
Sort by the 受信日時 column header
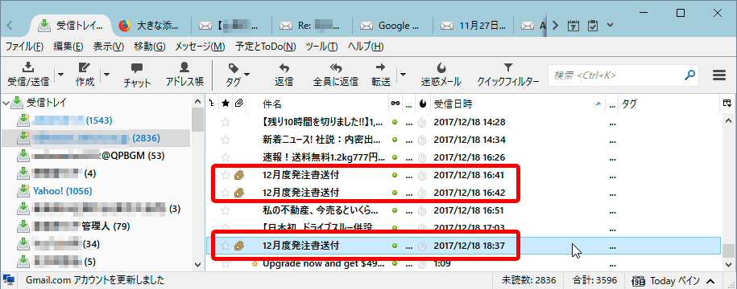(517, 104)
